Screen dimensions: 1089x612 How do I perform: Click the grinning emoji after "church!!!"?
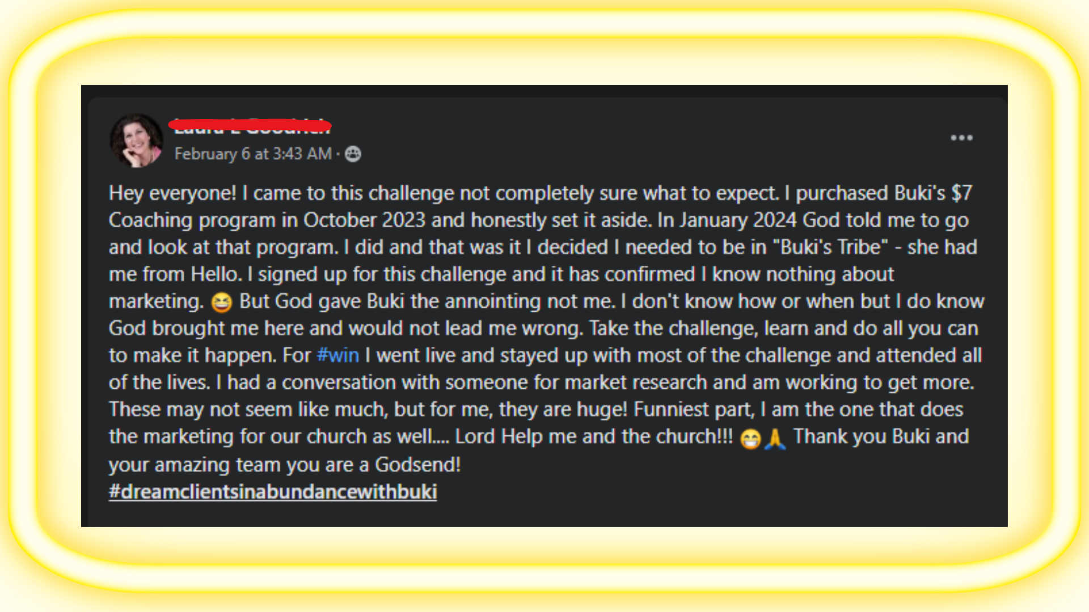[x=750, y=439]
